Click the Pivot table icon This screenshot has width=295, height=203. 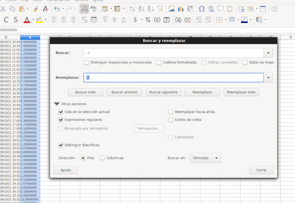pyautogui.click(x=190, y=9)
